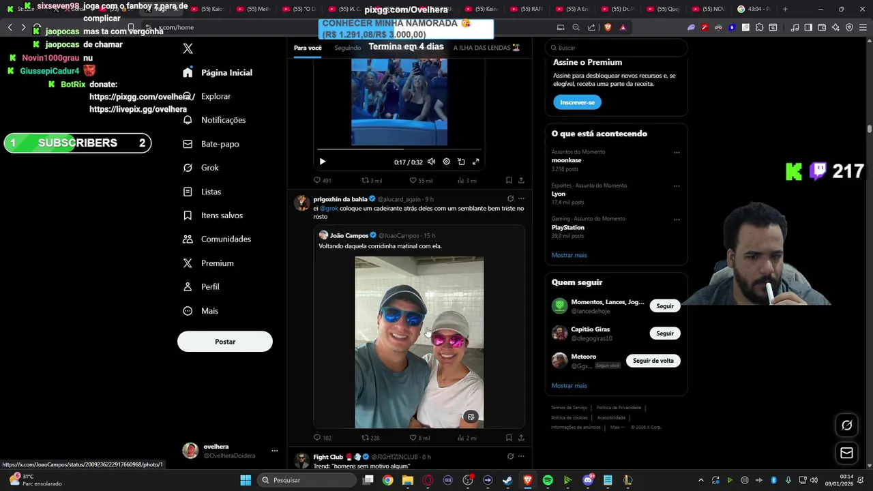Repost the video tweet showing 3 mil
The width and height of the screenshot is (873, 491).
coord(371,181)
